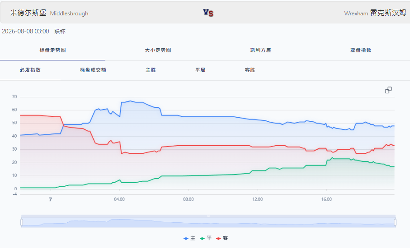Viewport: 410px width, 248px height.
Task: Open the 客胜 sub-tab
Action: 250,70
